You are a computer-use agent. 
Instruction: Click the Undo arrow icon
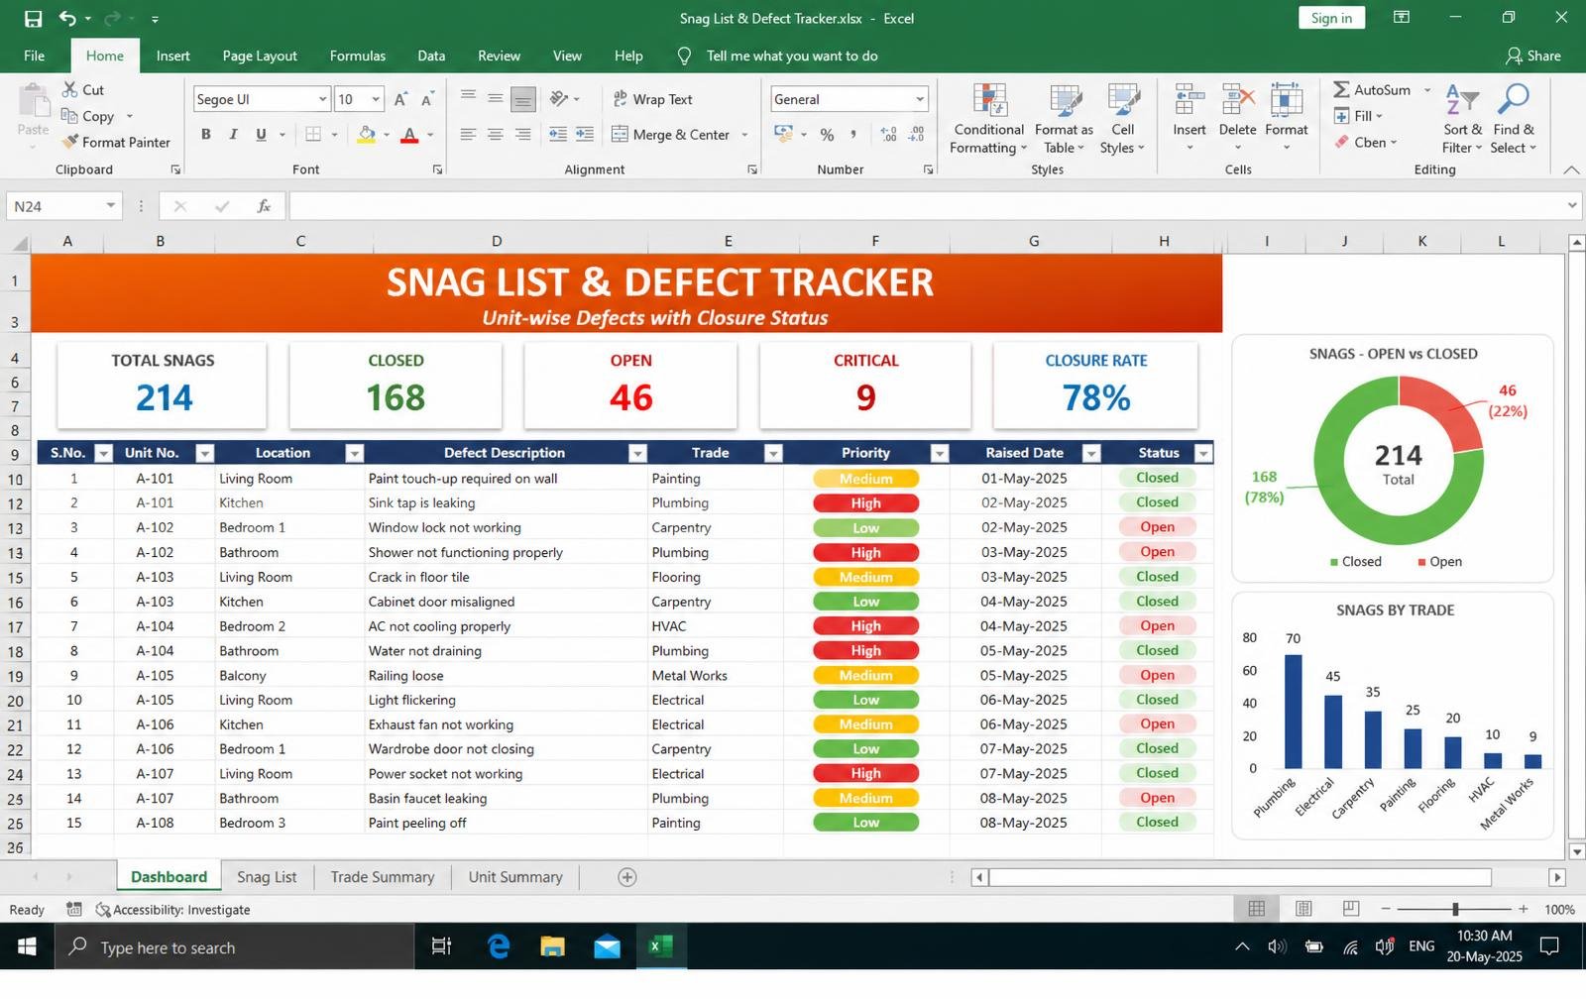(x=67, y=18)
